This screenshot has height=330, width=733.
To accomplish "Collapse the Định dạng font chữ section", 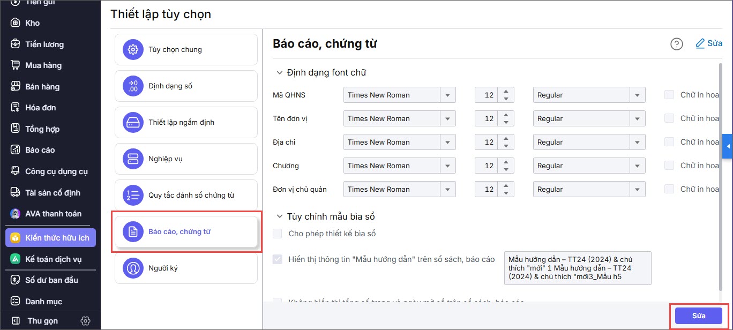I will pyautogui.click(x=279, y=72).
